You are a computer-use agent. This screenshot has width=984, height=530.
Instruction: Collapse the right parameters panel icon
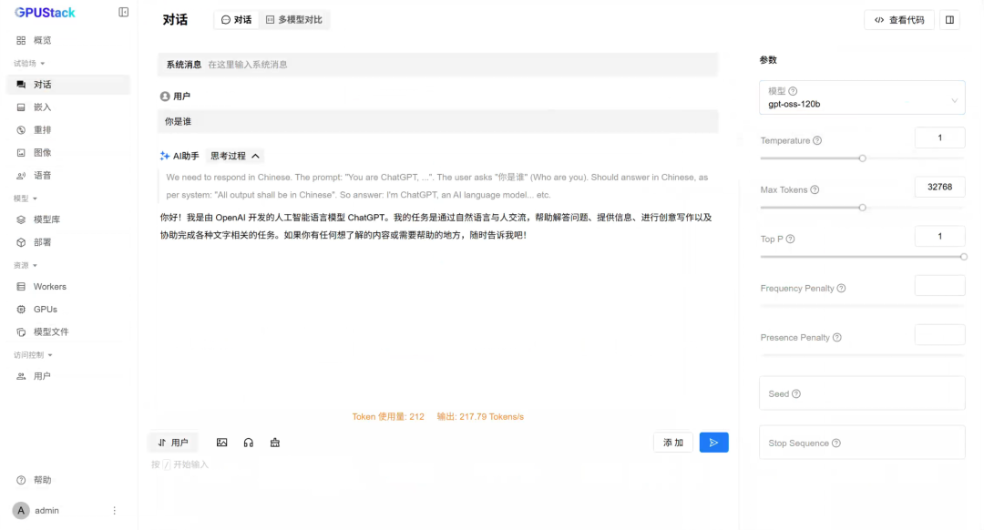950,19
